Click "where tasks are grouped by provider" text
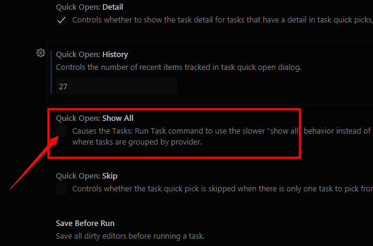The height and width of the screenshot is (246, 373). point(136,142)
